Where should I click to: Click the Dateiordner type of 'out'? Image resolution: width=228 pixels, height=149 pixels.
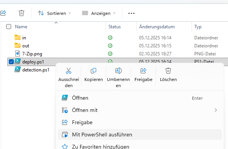coord(206,46)
